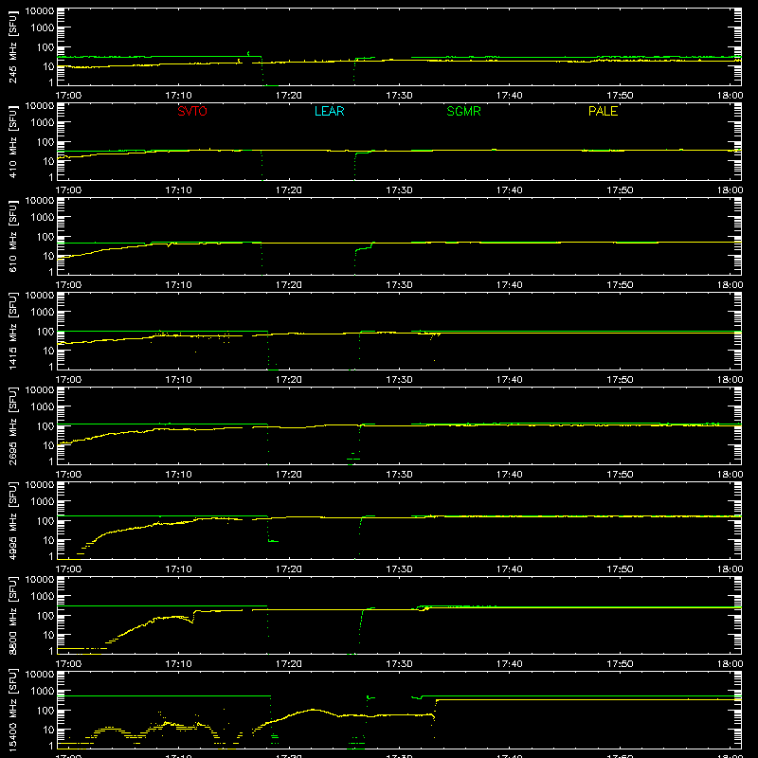Click 17:40 tick label under 8800 MHz panel
This screenshot has width=758, height=758.
click(x=510, y=664)
